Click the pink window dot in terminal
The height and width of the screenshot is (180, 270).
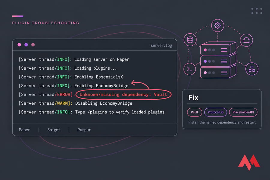click(x=19, y=45)
